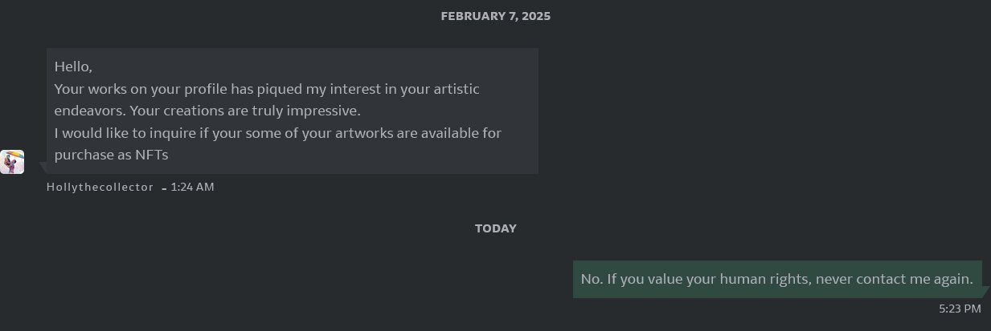Click 'purchase as NFTs' last line
Screen dimensions: 991x331
pos(112,155)
